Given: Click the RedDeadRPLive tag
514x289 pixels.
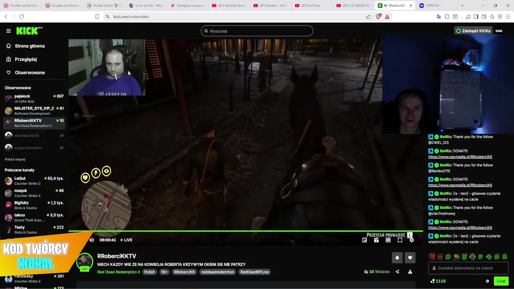Looking at the screenshot, I should click(255, 272).
